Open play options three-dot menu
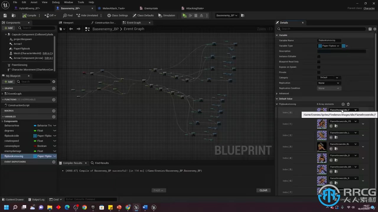 click(x=207, y=15)
